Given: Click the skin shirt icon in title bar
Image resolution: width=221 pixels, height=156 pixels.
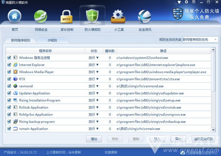Looking at the screenshot, I should [179, 2].
